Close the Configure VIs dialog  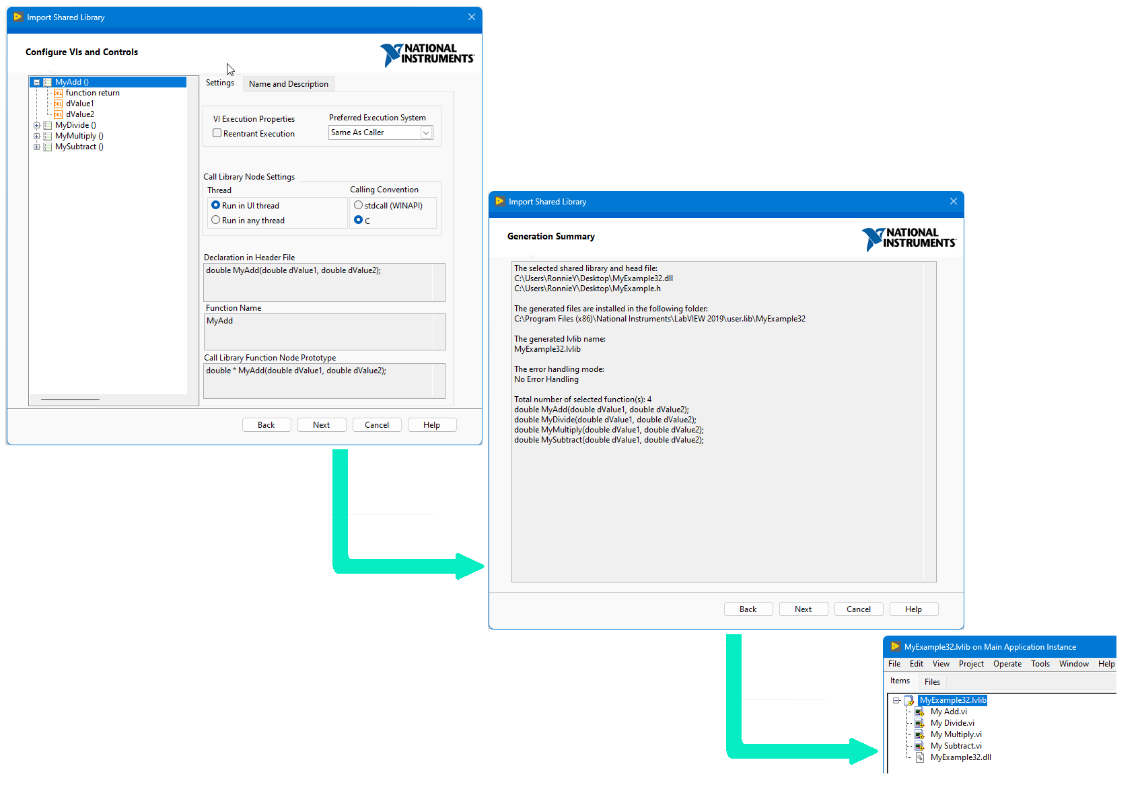click(x=472, y=17)
